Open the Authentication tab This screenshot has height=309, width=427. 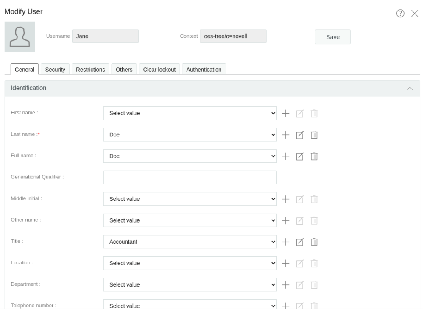click(x=204, y=69)
